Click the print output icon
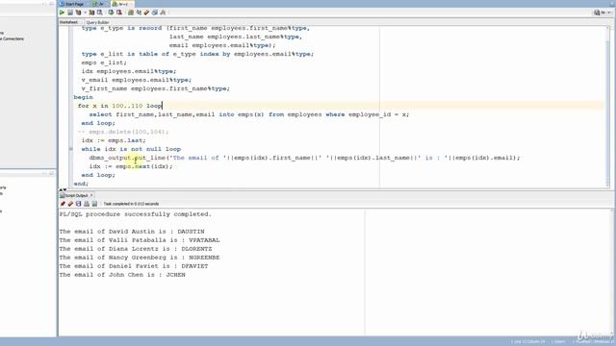Image resolution: width=616 pixels, height=346 pixels. (x=87, y=204)
